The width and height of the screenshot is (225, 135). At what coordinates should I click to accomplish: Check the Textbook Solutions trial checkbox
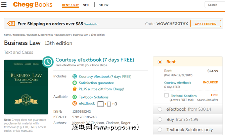pos(167,96)
